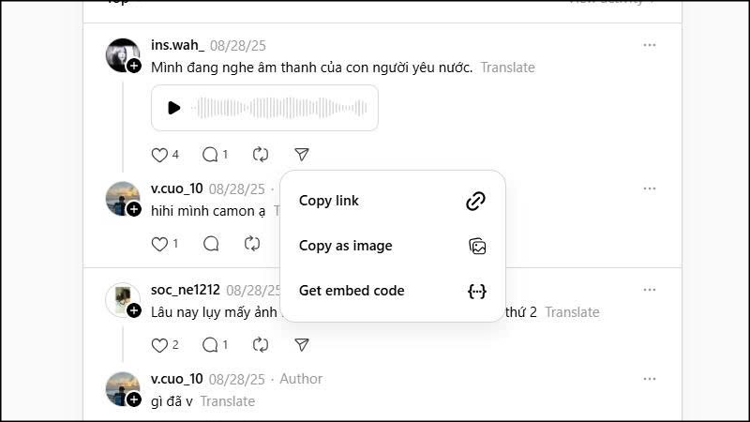Repost the ins.wah_ post
The image size is (750, 422).
[261, 155]
